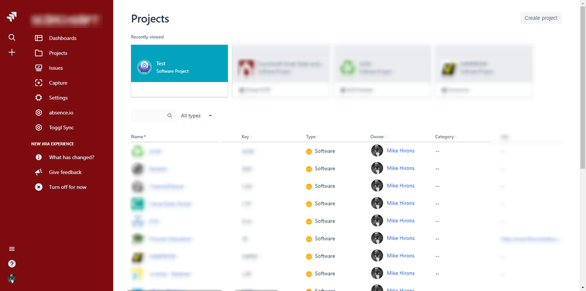This screenshot has width=586, height=291.
Task: Click the plus create icon in the sidebar
Action: pos(12,52)
